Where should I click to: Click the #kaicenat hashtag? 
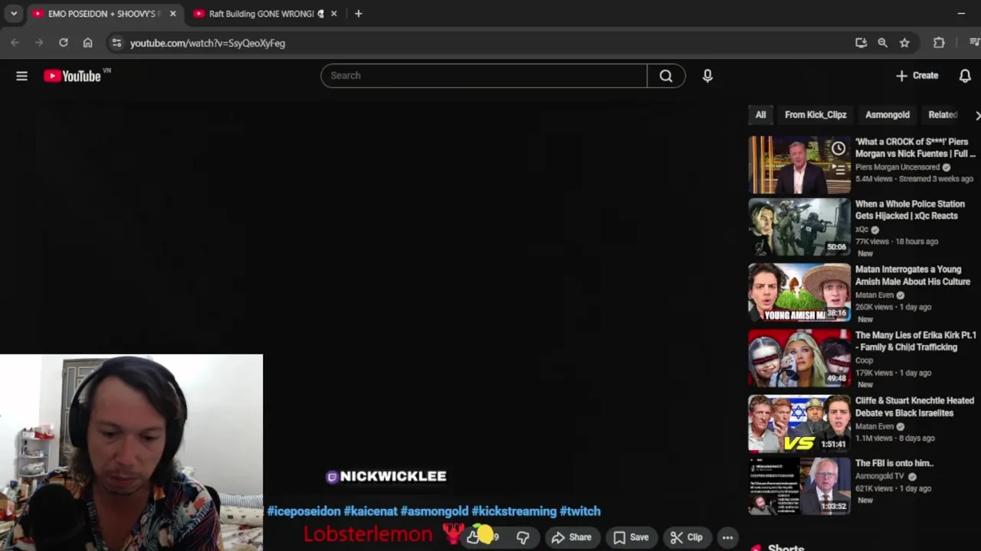370,511
